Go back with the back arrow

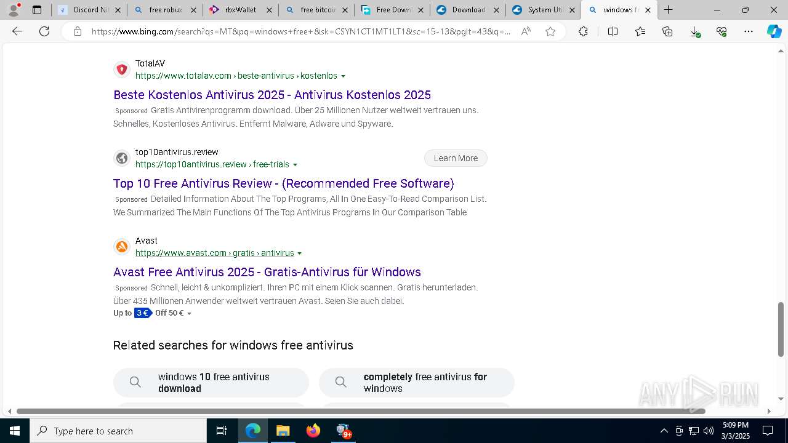(x=17, y=31)
